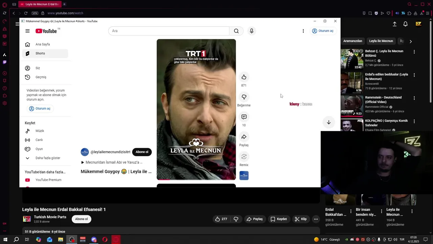Open the leylailemecnundizisitrt channel avatar
The height and width of the screenshot is (244, 433).
tap(85, 152)
